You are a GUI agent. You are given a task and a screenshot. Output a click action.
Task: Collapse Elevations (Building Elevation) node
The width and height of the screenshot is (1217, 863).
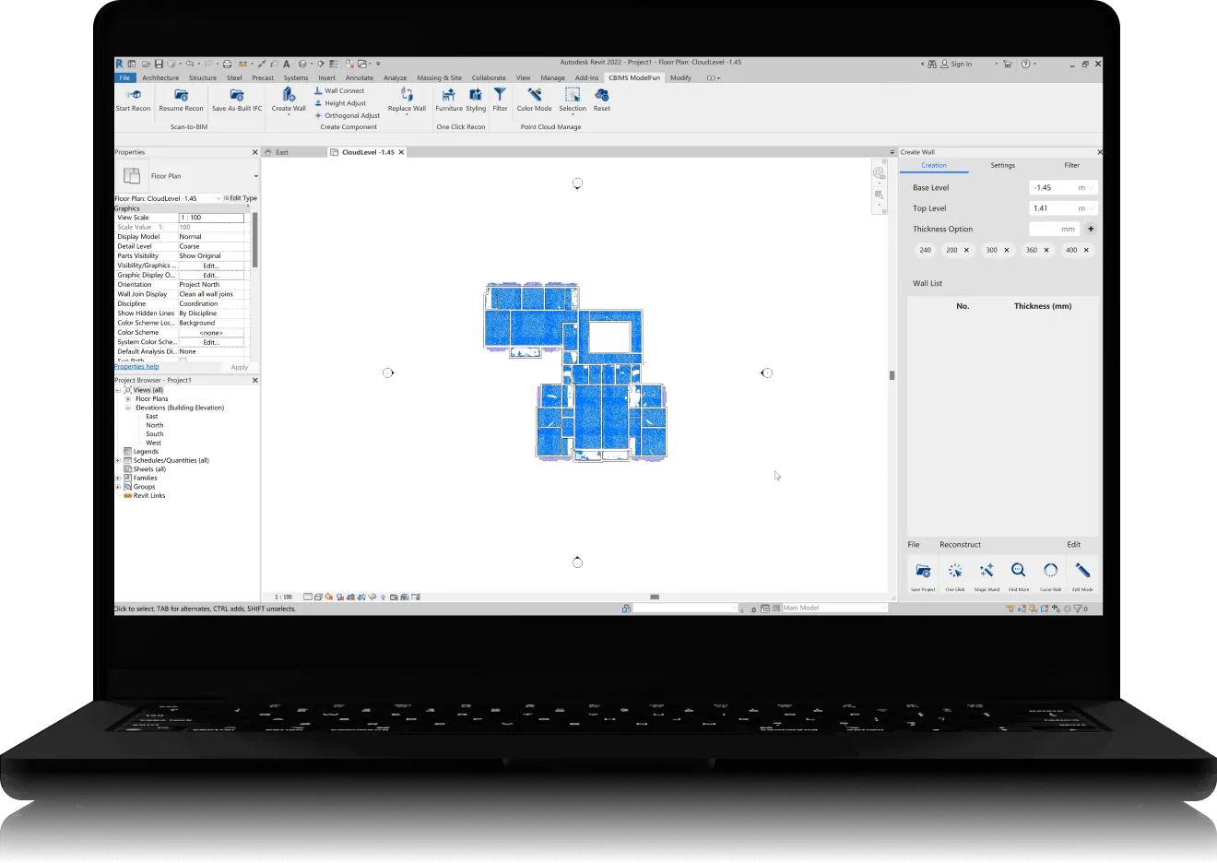(x=128, y=408)
